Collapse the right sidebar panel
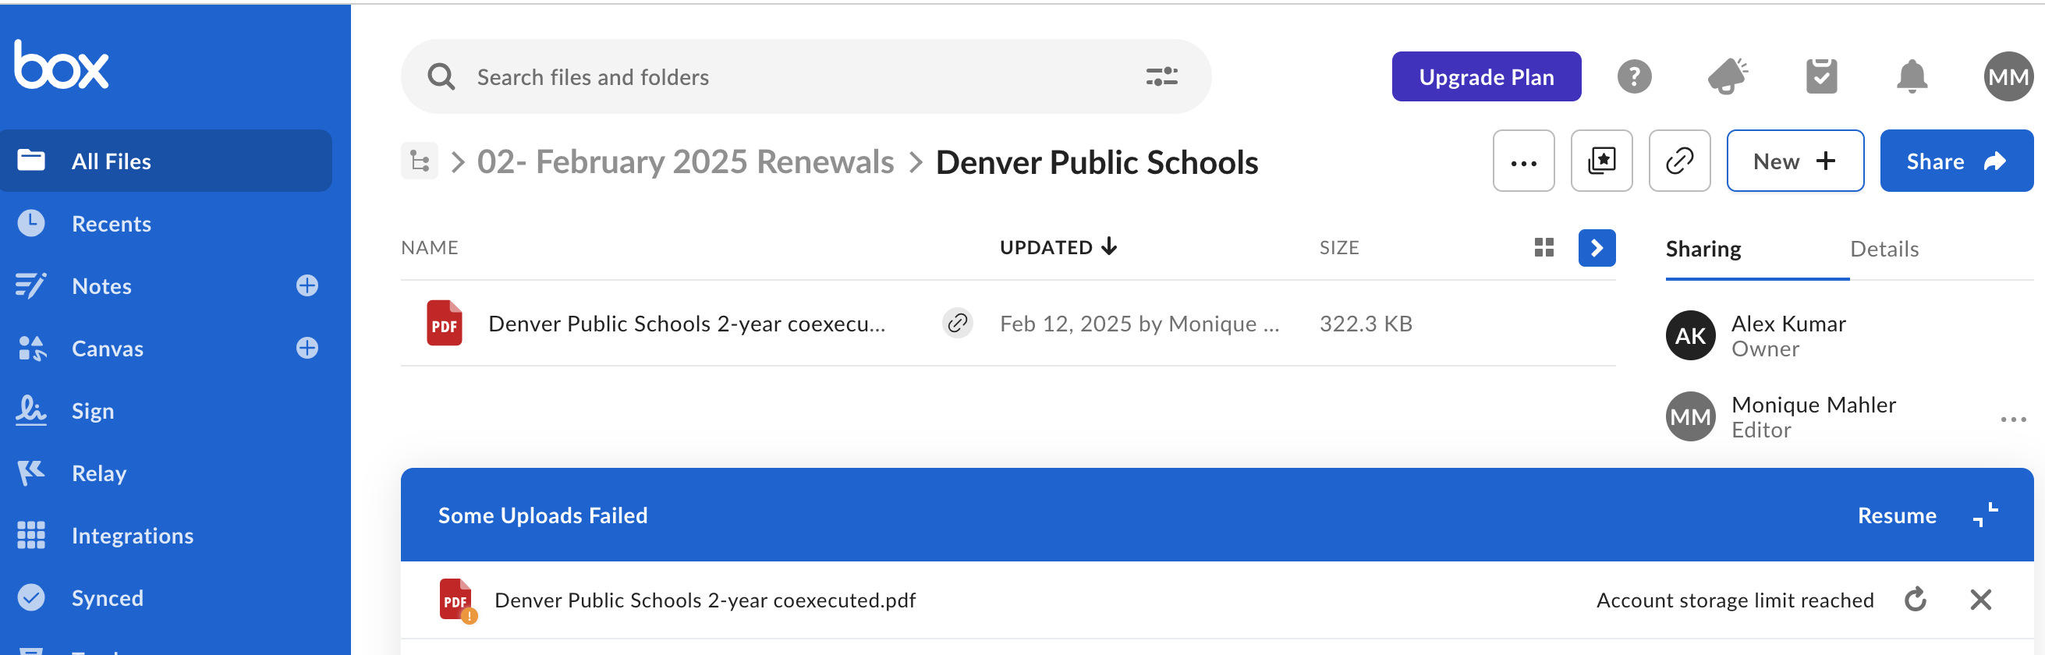The width and height of the screenshot is (2045, 655). [x=1597, y=248]
